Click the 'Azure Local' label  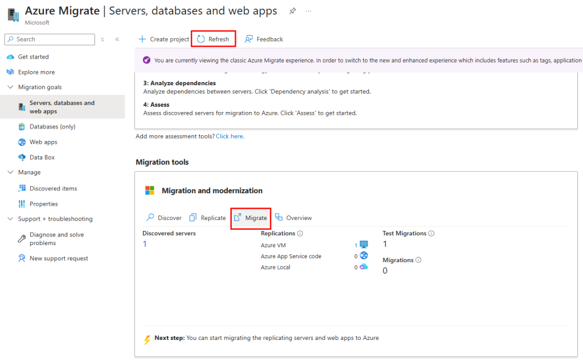(276, 267)
